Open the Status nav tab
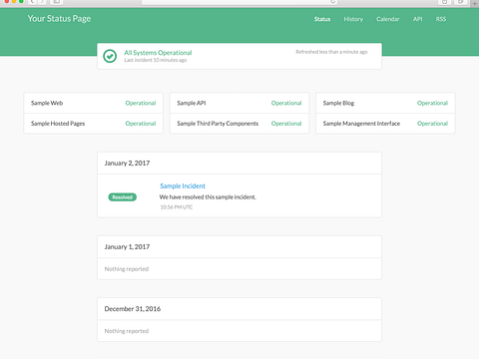Screen dimensions: 479x359 [x=322, y=19]
